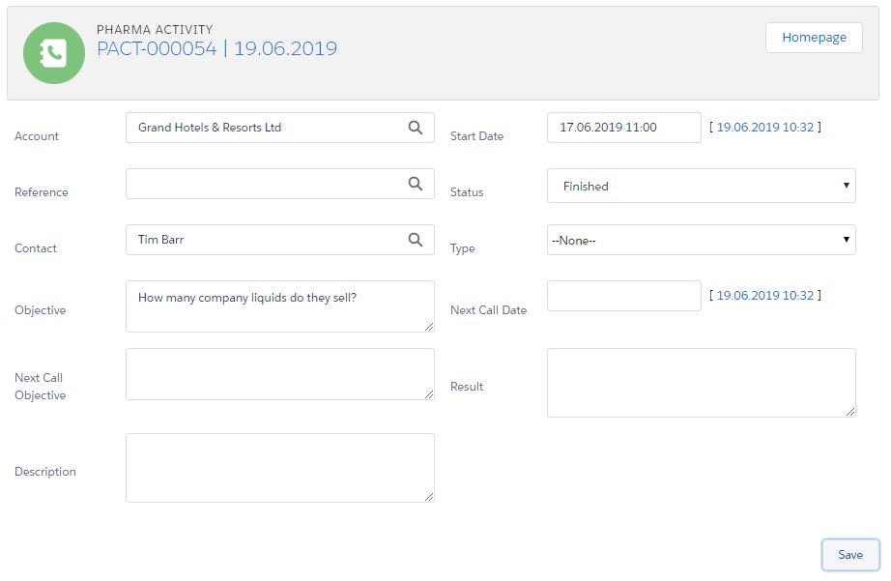Click the Reference lookup magnifier icon
This screenshot has height=581, width=891.
[415, 184]
